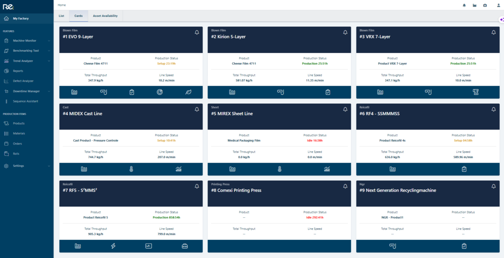Click the clipboard-check icon on #1 EVO 9-Layer card
Image resolution: width=504 pixels, height=258 pixels.
point(131,92)
